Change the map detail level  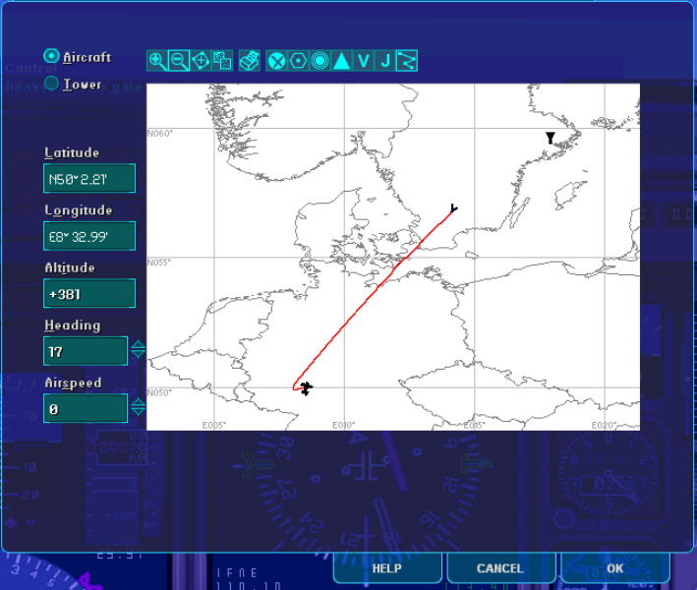coord(222,61)
